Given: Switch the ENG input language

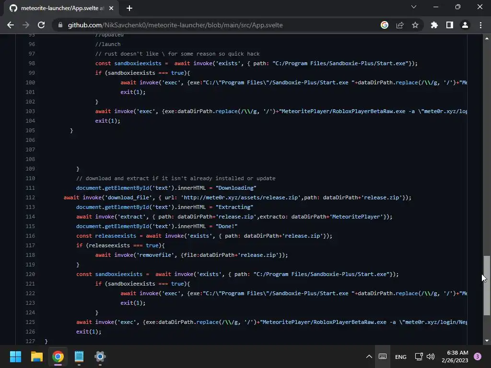Looking at the screenshot, I should [x=401, y=356].
